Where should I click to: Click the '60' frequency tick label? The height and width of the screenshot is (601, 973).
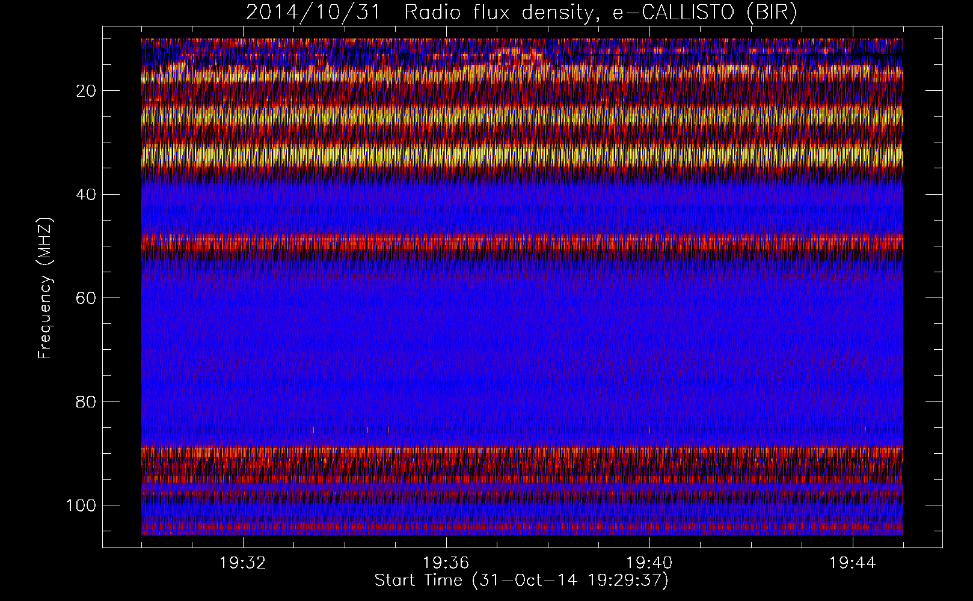[86, 297]
